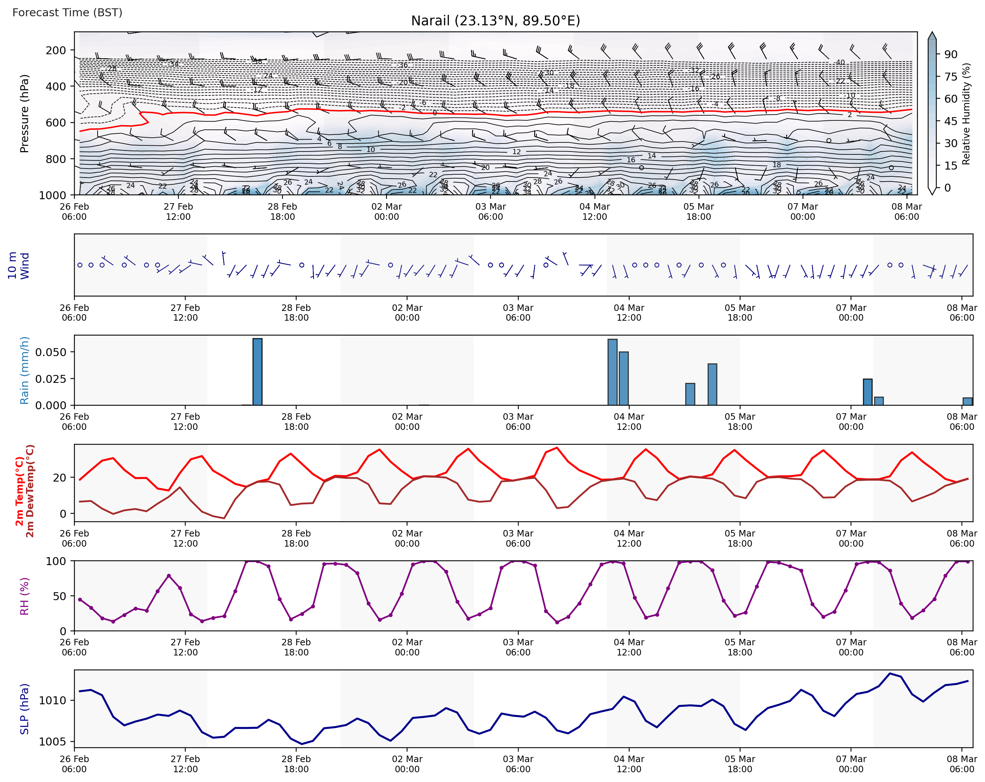The width and height of the screenshot is (985, 782).
Task: Click the RH (%) axis label
Action: tap(24, 596)
